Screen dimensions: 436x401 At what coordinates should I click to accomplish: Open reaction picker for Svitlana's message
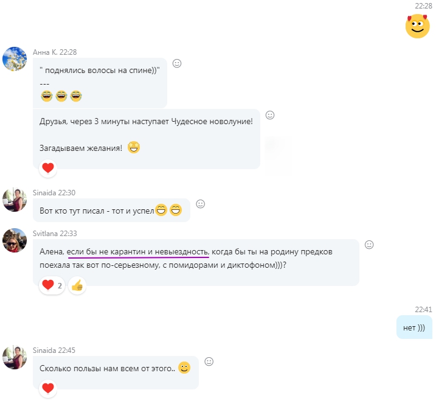coord(369,245)
